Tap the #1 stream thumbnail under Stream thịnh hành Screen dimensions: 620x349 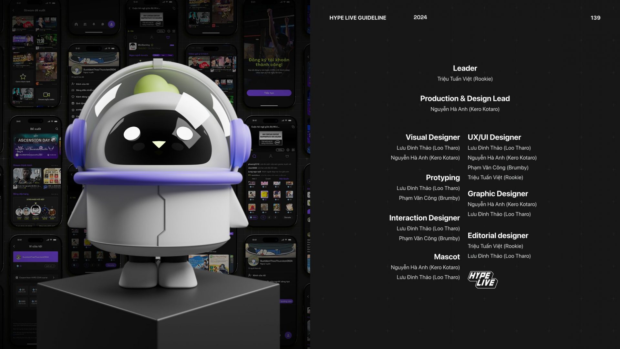click(27, 176)
